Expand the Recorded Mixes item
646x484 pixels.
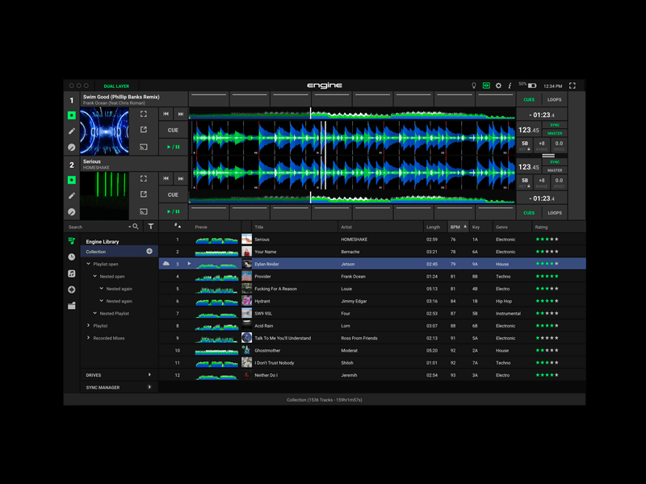coord(88,338)
